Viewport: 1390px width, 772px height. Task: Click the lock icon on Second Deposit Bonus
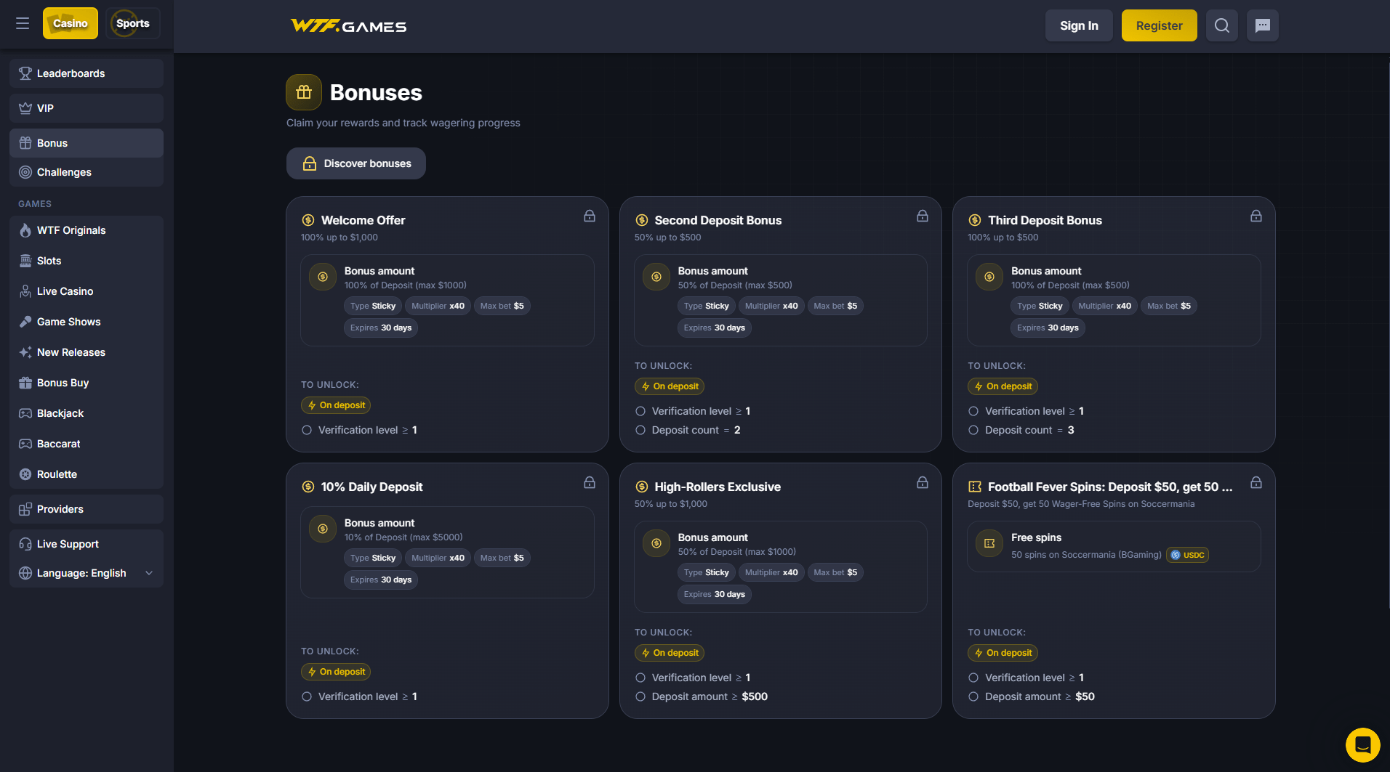[923, 216]
